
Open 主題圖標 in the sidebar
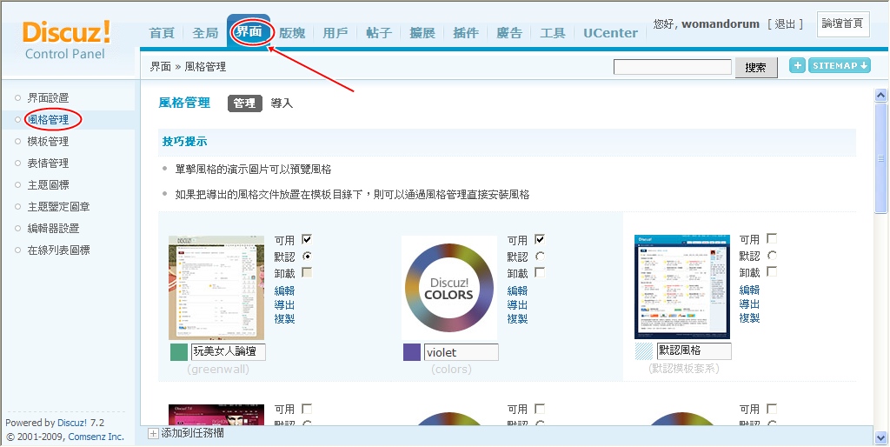49,184
